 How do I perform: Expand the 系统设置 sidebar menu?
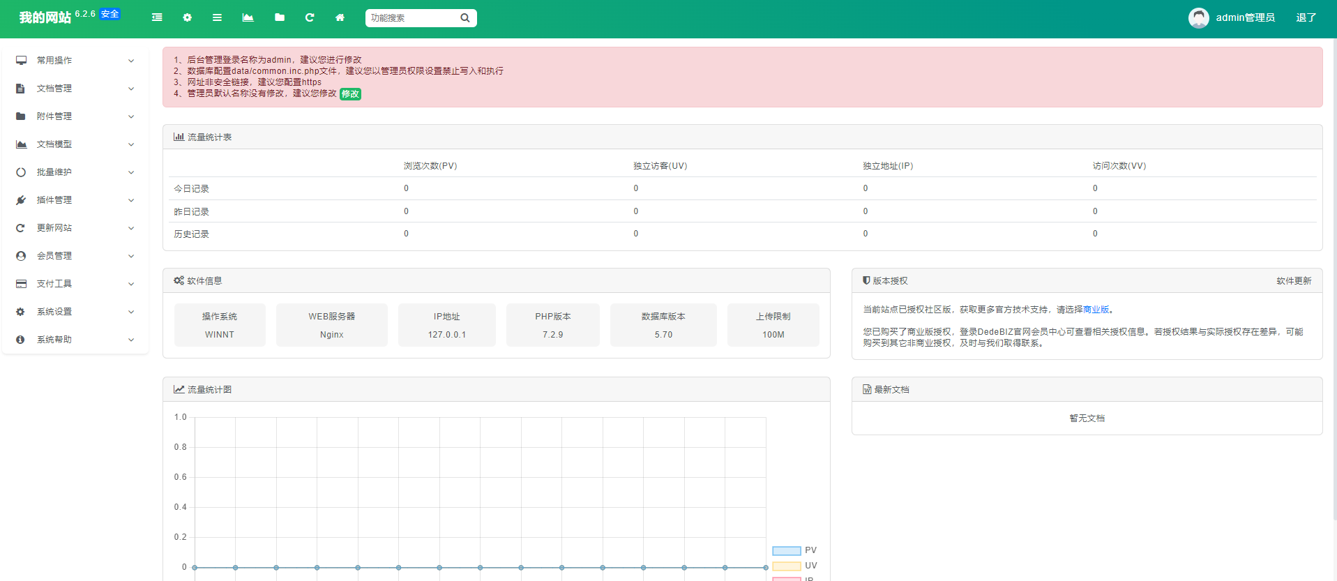75,312
